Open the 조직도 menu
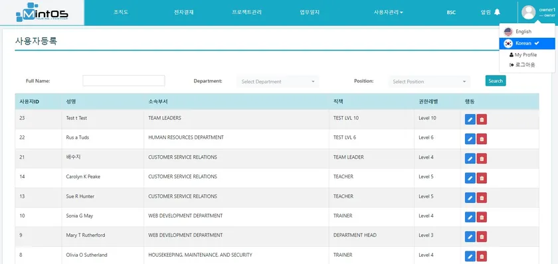558x264 pixels. (121, 12)
